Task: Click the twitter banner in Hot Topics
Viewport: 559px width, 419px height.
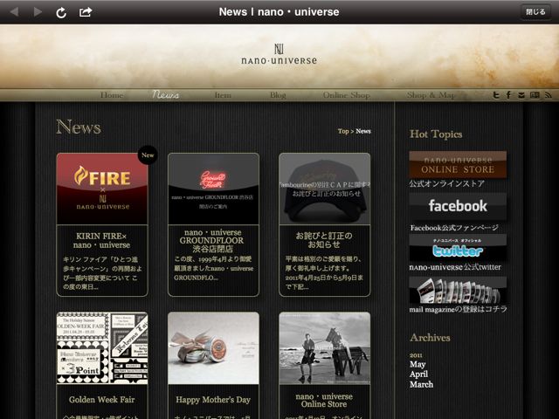Action: click(x=458, y=248)
